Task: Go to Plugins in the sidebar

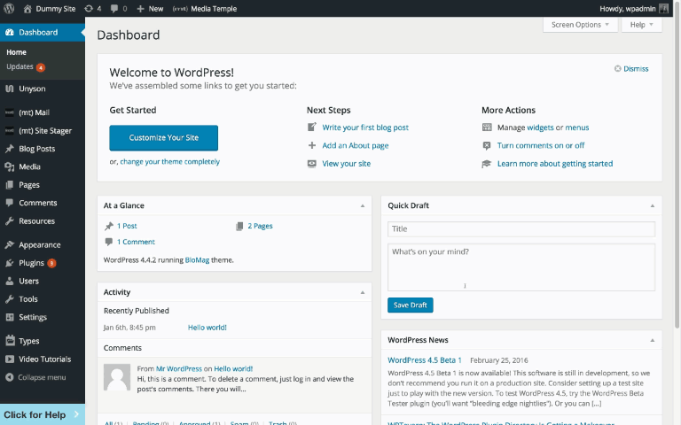Action: (x=31, y=263)
